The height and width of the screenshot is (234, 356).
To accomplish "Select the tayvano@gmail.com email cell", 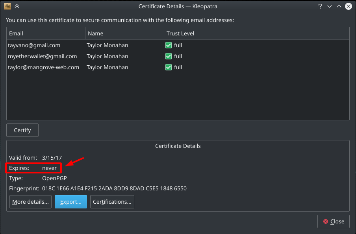I will tap(34, 45).
